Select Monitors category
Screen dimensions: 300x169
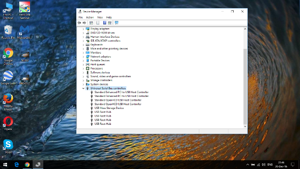tap(96, 53)
